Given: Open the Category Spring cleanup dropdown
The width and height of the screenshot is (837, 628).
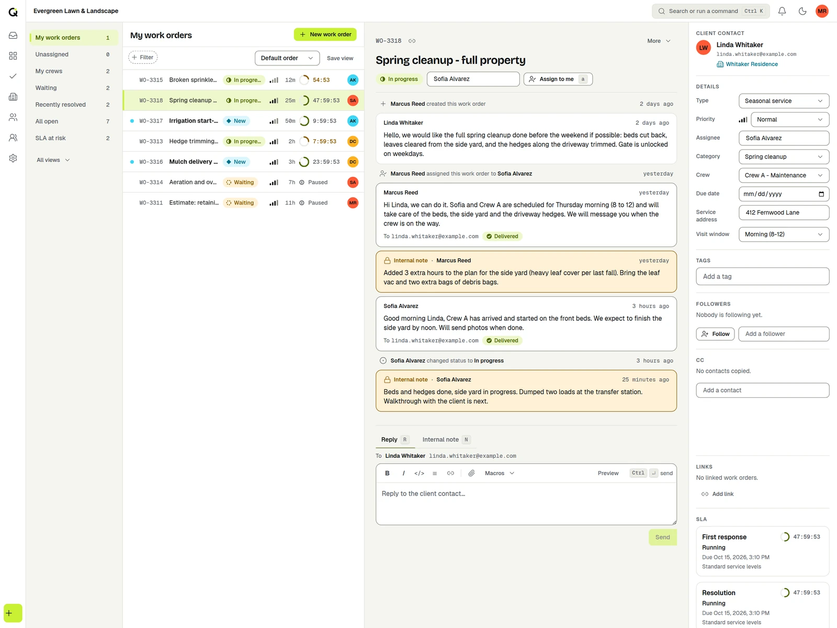Looking at the screenshot, I should point(784,156).
